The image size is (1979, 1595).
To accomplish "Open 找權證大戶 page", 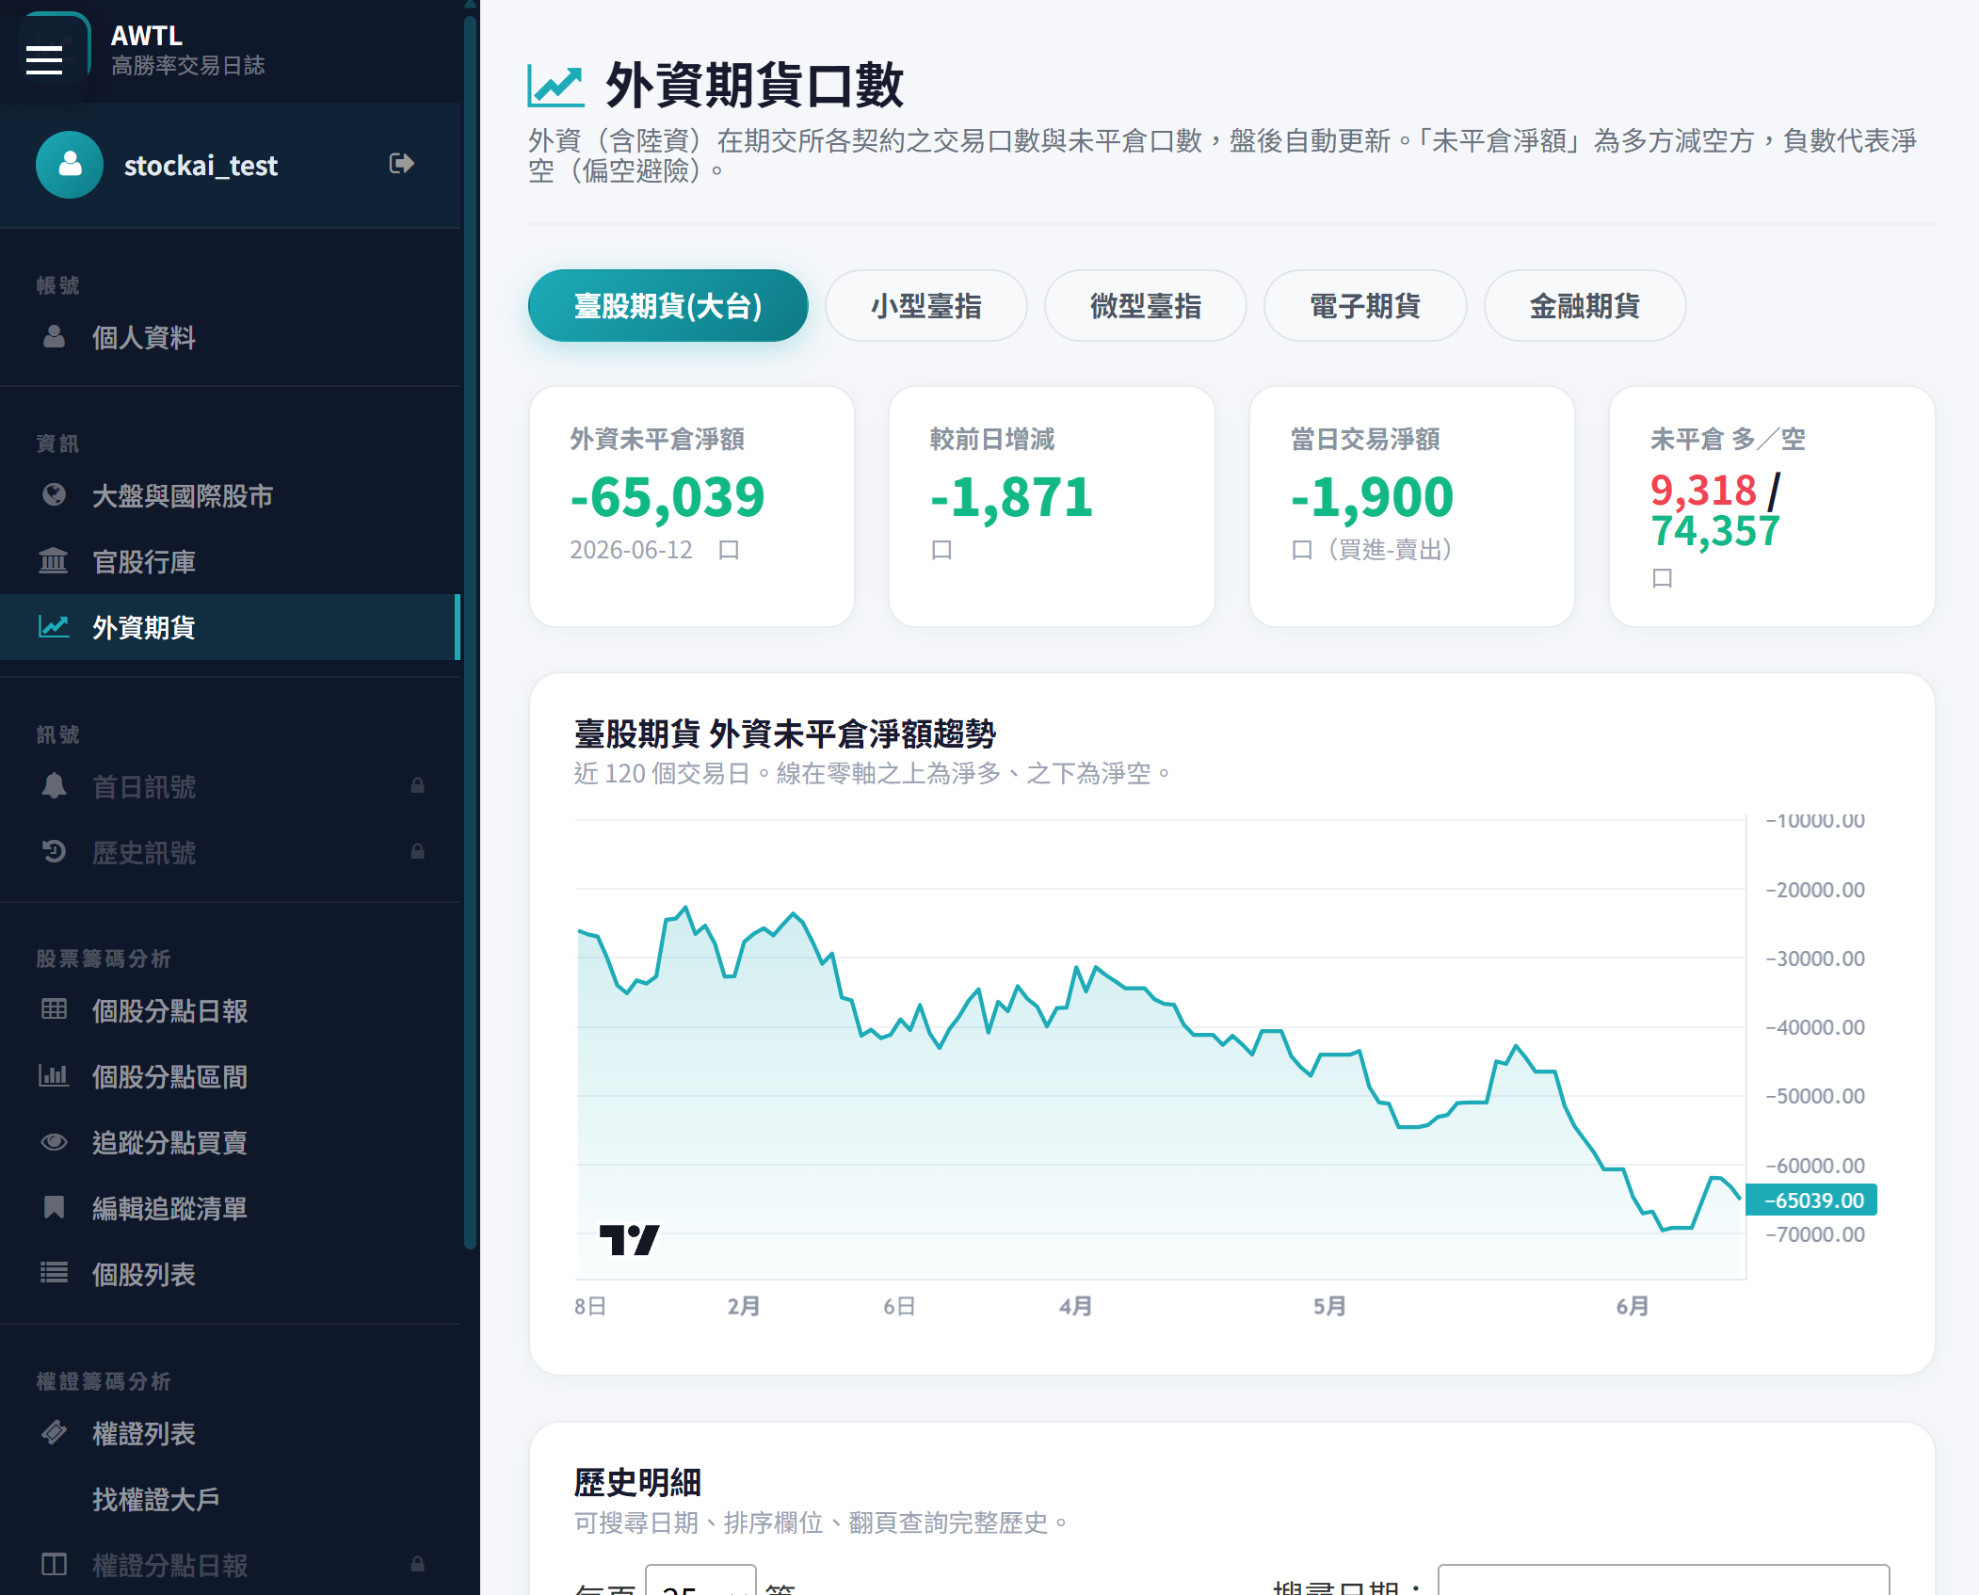I will coord(230,1499).
